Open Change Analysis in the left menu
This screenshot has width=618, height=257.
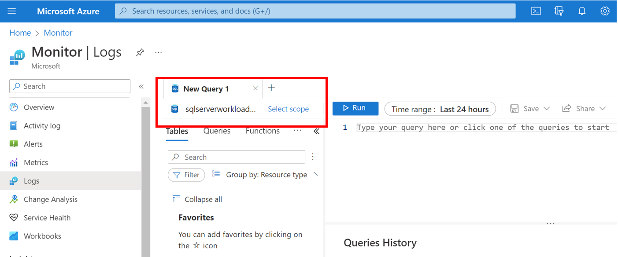(50, 199)
